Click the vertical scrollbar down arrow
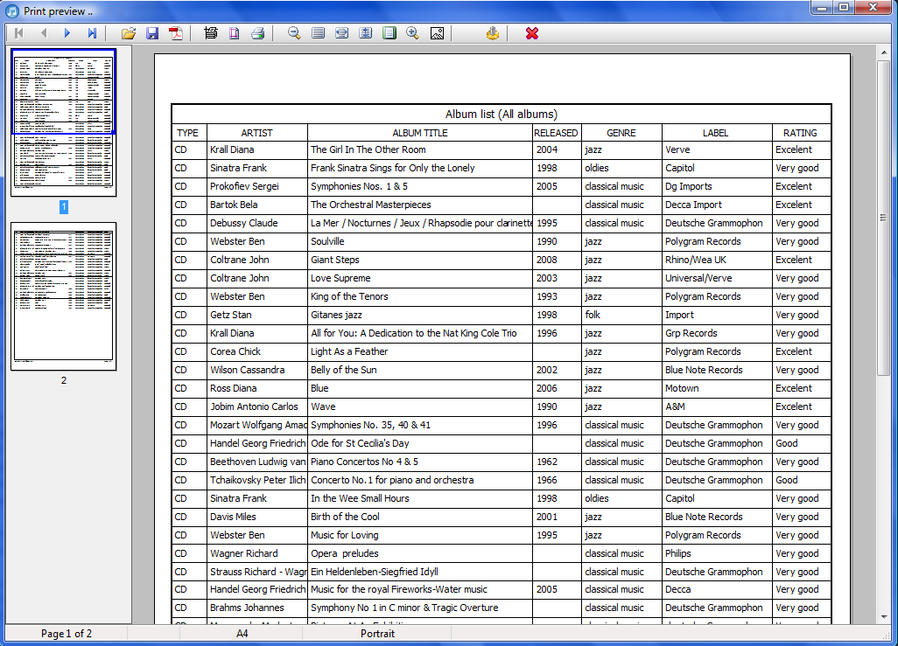898x646 pixels. 884,616
